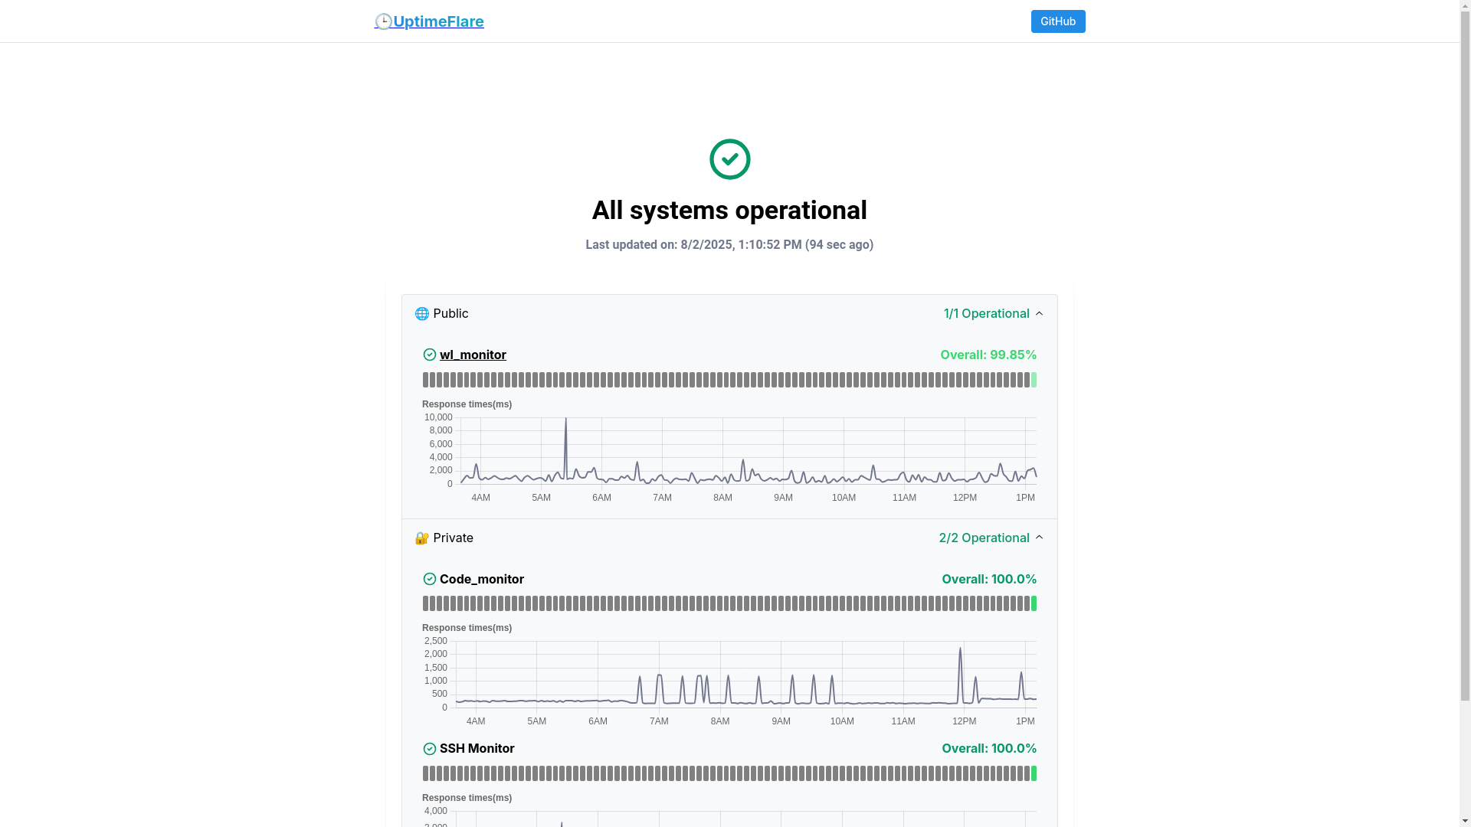Click 'Response times(ms)' label under SSH Monitor
Screen dimensions: 1471x827
467,798
